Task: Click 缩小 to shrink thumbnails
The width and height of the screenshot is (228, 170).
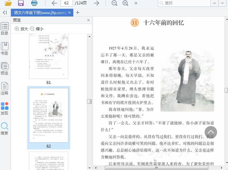Action: 36,29
